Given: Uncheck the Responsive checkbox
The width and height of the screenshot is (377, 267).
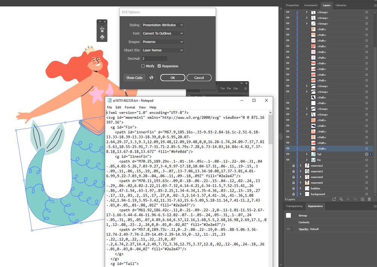Looking at the screenshot, I should pyautogui.click(x=159, y=66).
